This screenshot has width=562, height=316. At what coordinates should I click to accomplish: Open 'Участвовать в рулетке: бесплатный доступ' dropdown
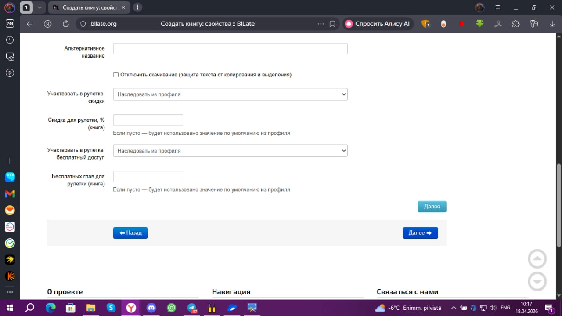pos(230,151)
